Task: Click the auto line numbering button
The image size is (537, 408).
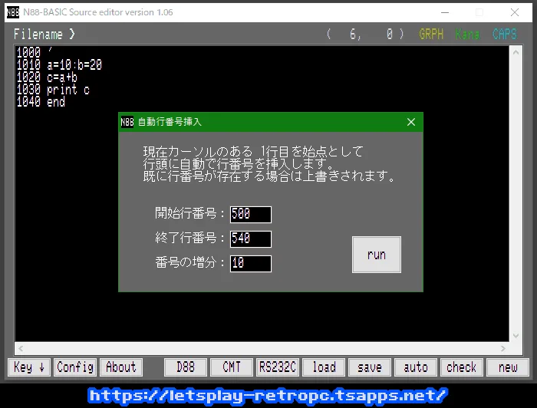Action: coord(416,367)
